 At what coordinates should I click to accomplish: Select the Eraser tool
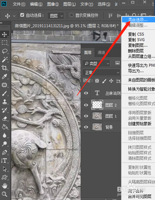pos(5,119)
